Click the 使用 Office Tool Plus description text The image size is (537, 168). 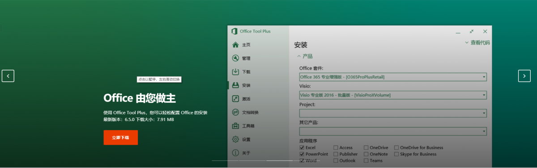point(155,113)
